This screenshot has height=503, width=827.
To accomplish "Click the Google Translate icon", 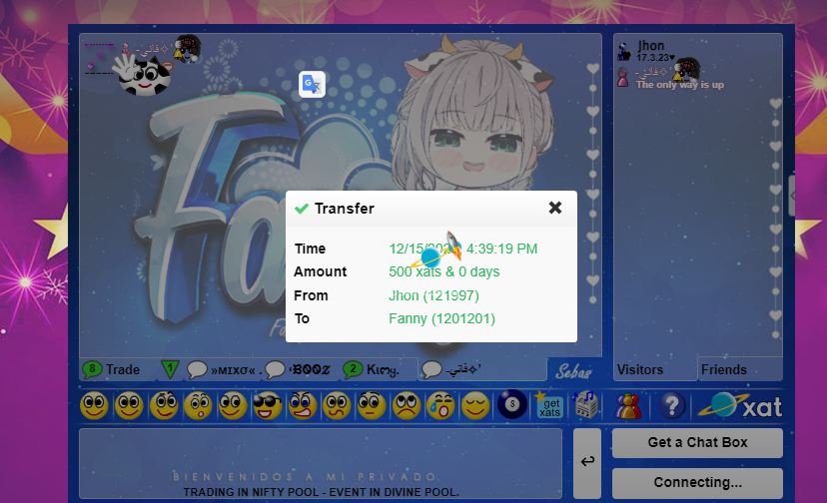I will [x=312, y=85].
